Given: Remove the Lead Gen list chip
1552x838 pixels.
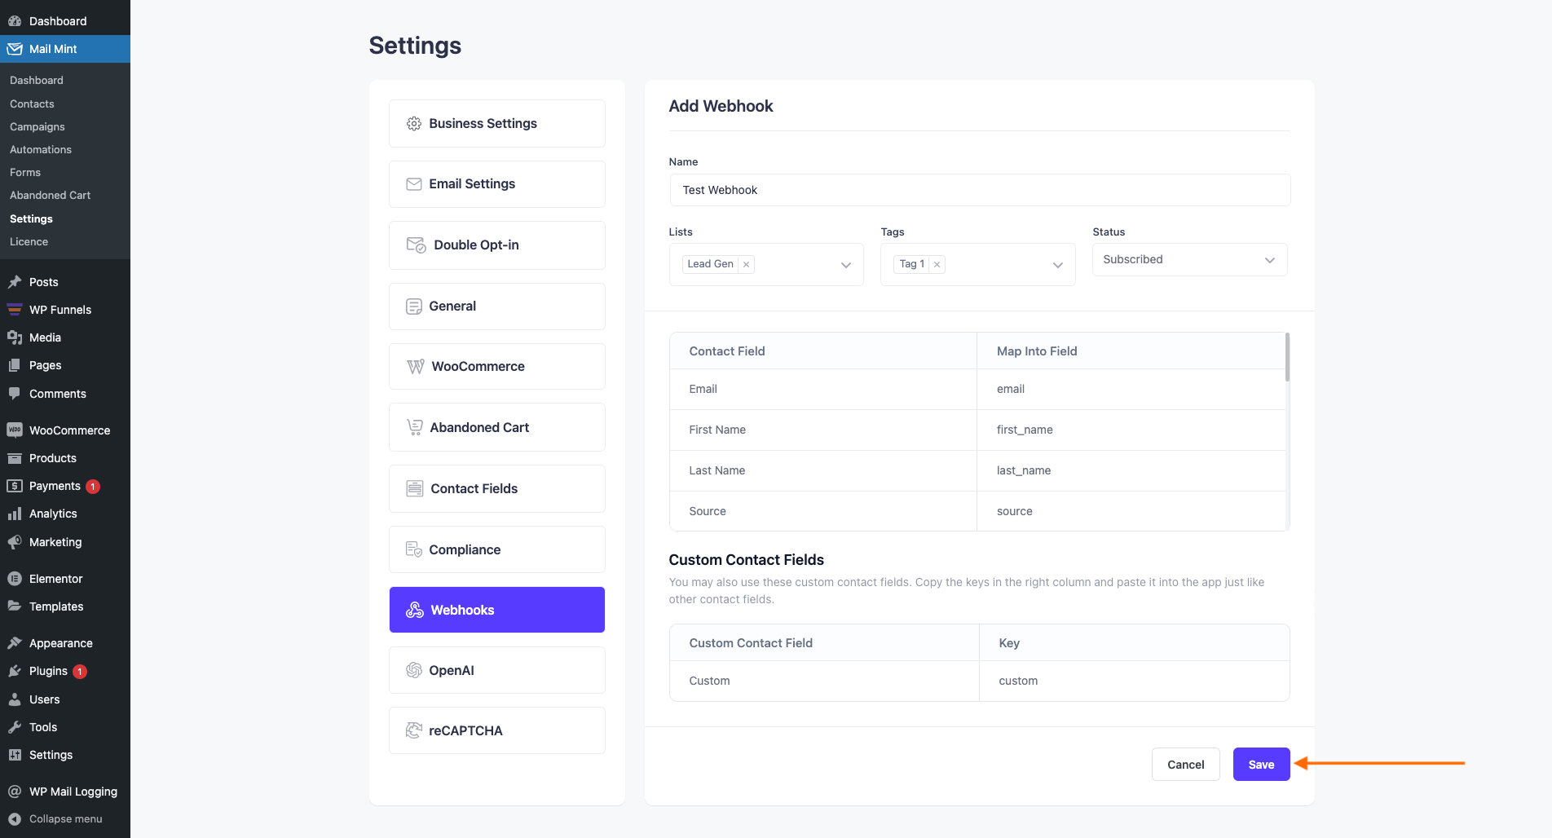Looking at the screenshot, I should point(746,264).
